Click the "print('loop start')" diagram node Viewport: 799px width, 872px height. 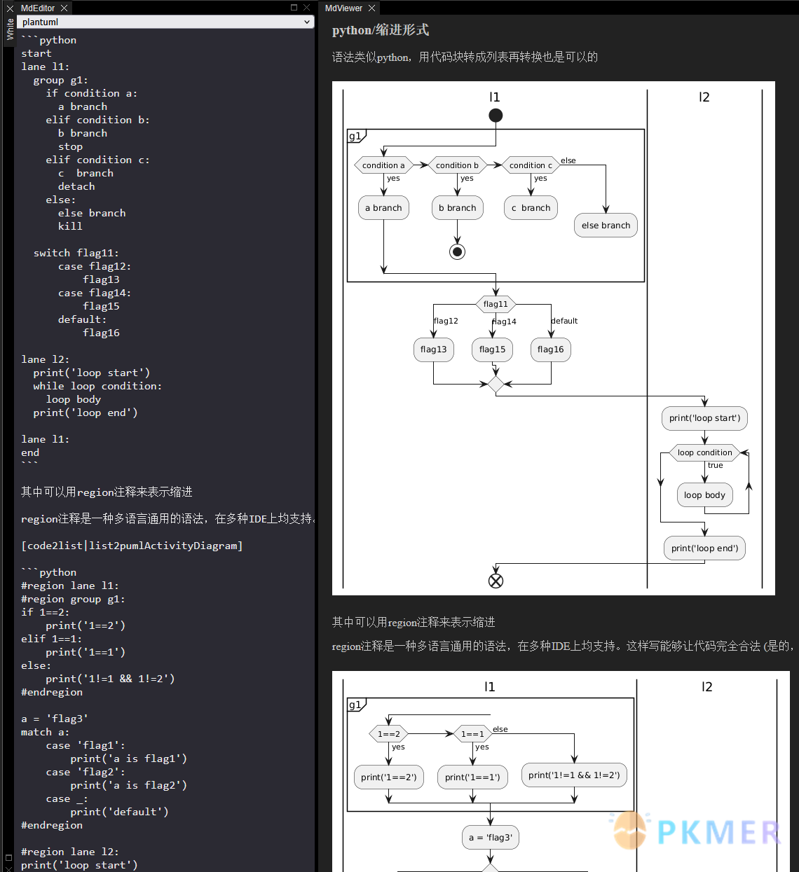click(x=704, y=418)
